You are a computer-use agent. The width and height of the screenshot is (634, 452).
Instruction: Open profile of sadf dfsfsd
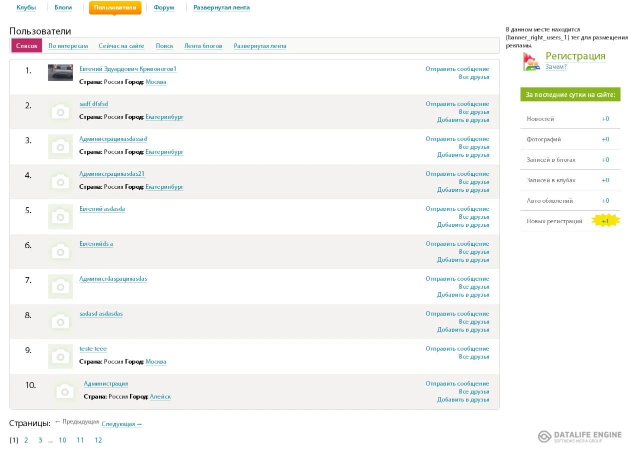click(93, 104)
